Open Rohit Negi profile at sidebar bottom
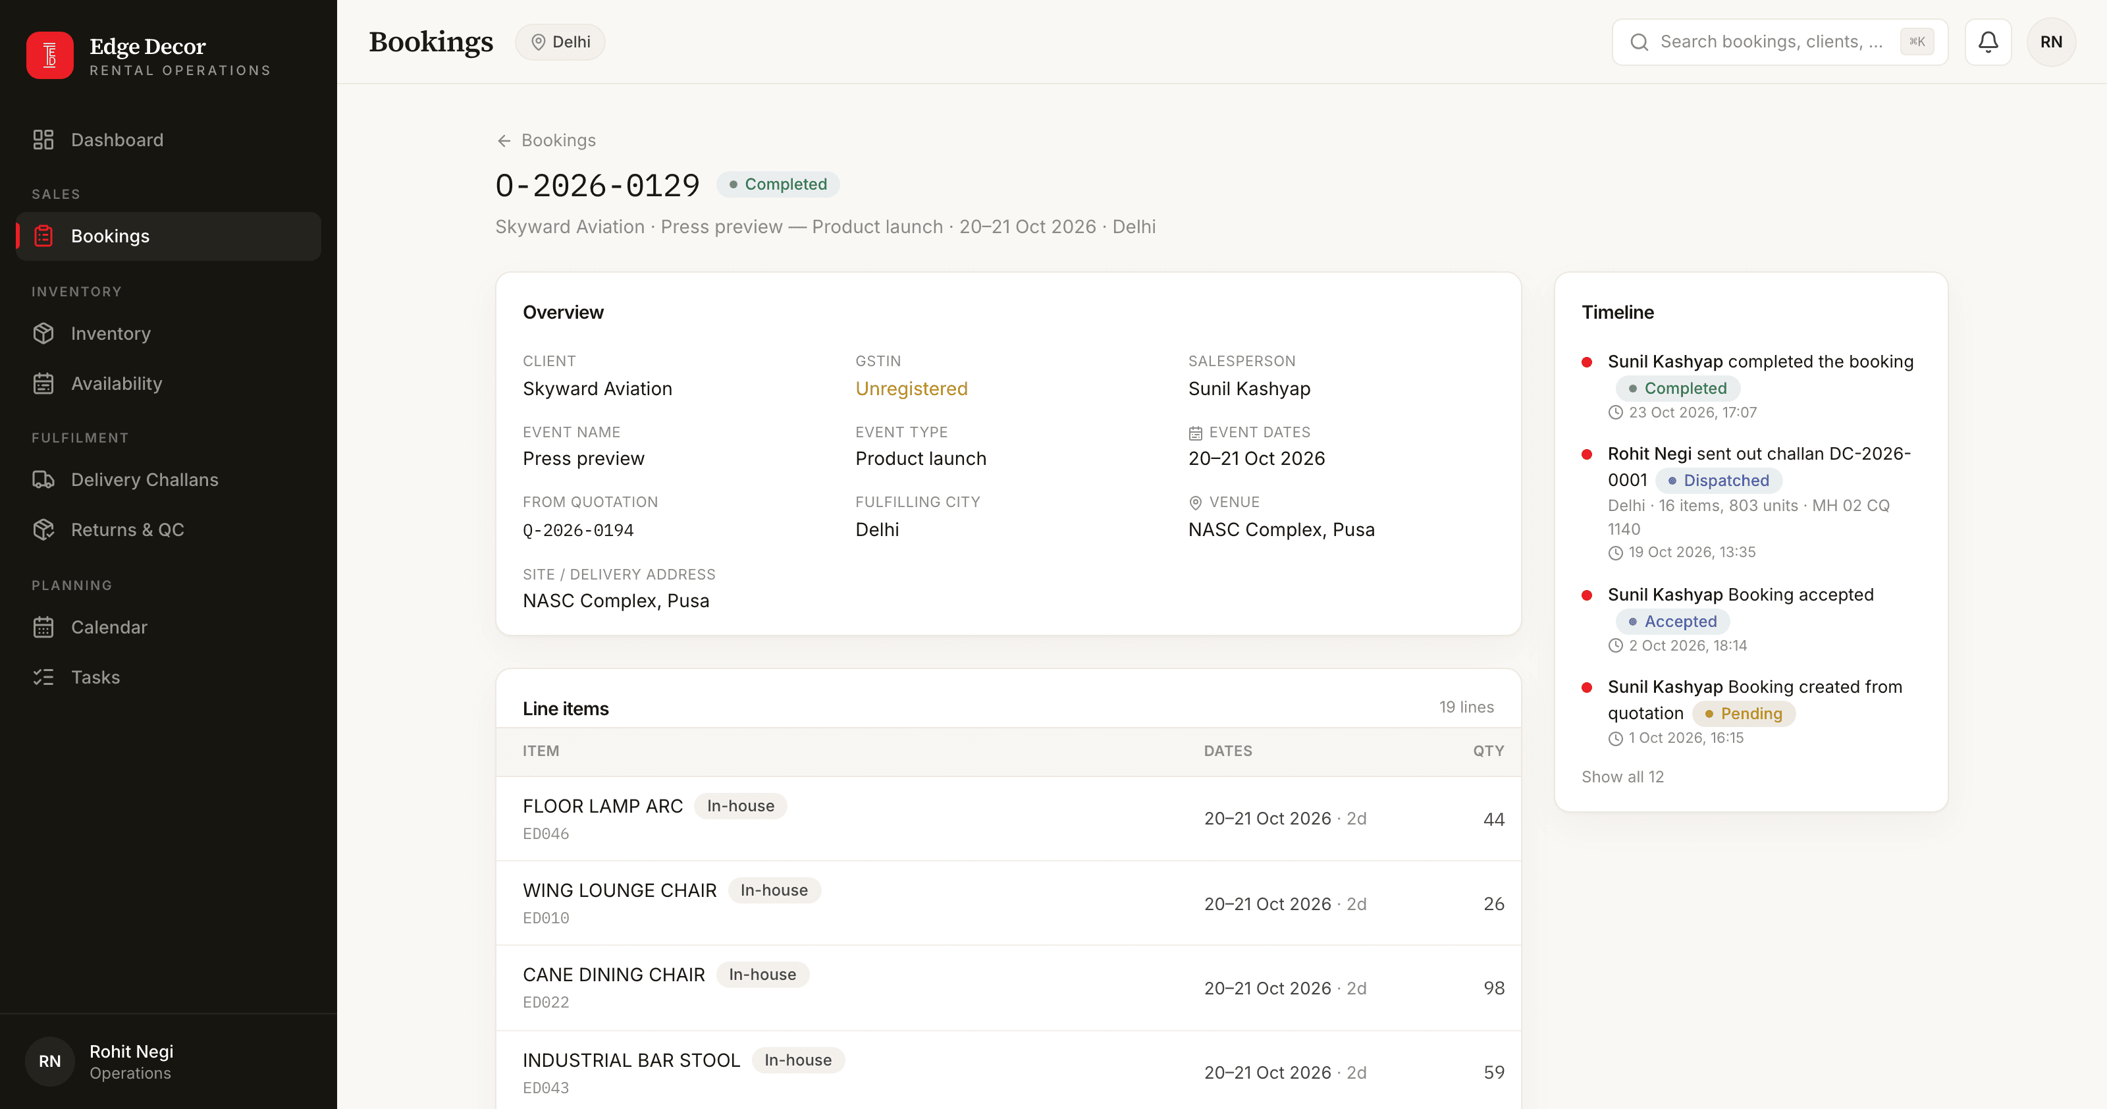The image size is (2107, 1109). click(169, 1062)
